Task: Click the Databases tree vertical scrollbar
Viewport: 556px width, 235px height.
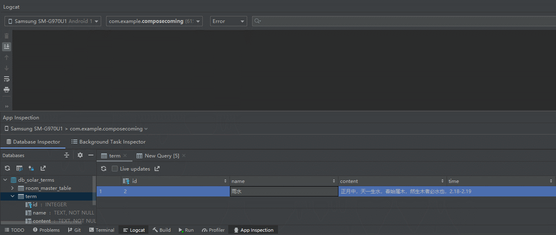Action: pyautogui.click(x=94, y=191)
